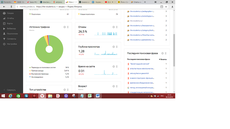Open link the-students.ru/globalistika-i-e...
Viewport: 230px width, 129px height.
[x=142, y=40]
